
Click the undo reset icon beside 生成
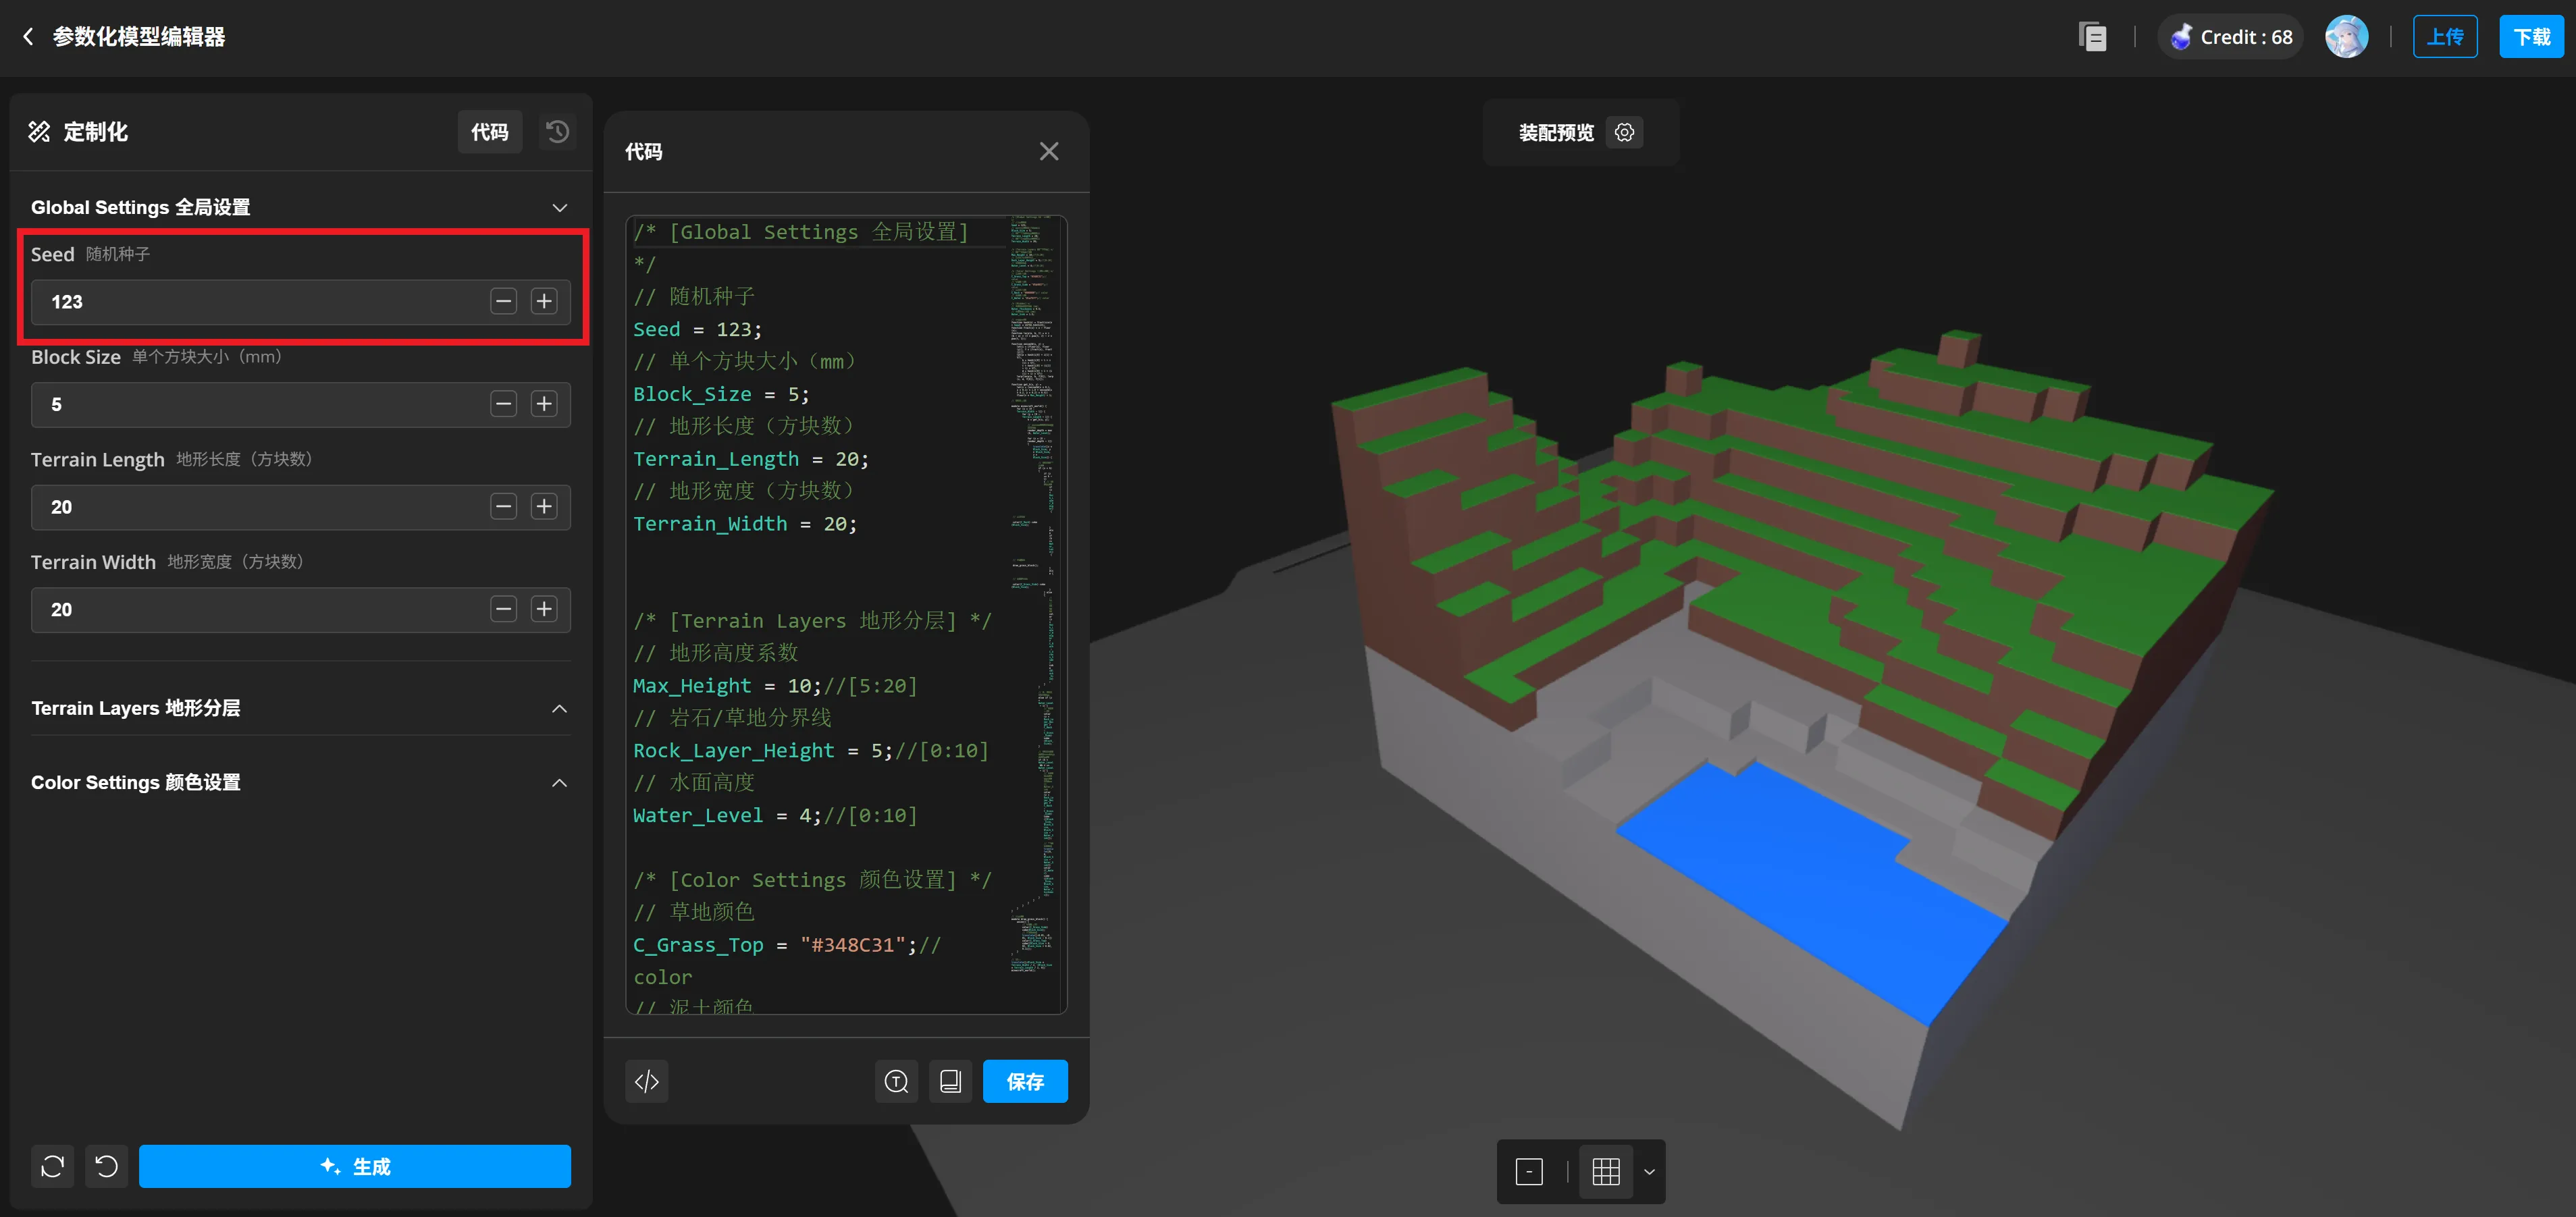(107, 1166)
